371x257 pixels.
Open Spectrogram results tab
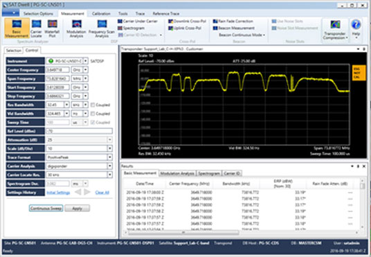[x=209, y=173]
